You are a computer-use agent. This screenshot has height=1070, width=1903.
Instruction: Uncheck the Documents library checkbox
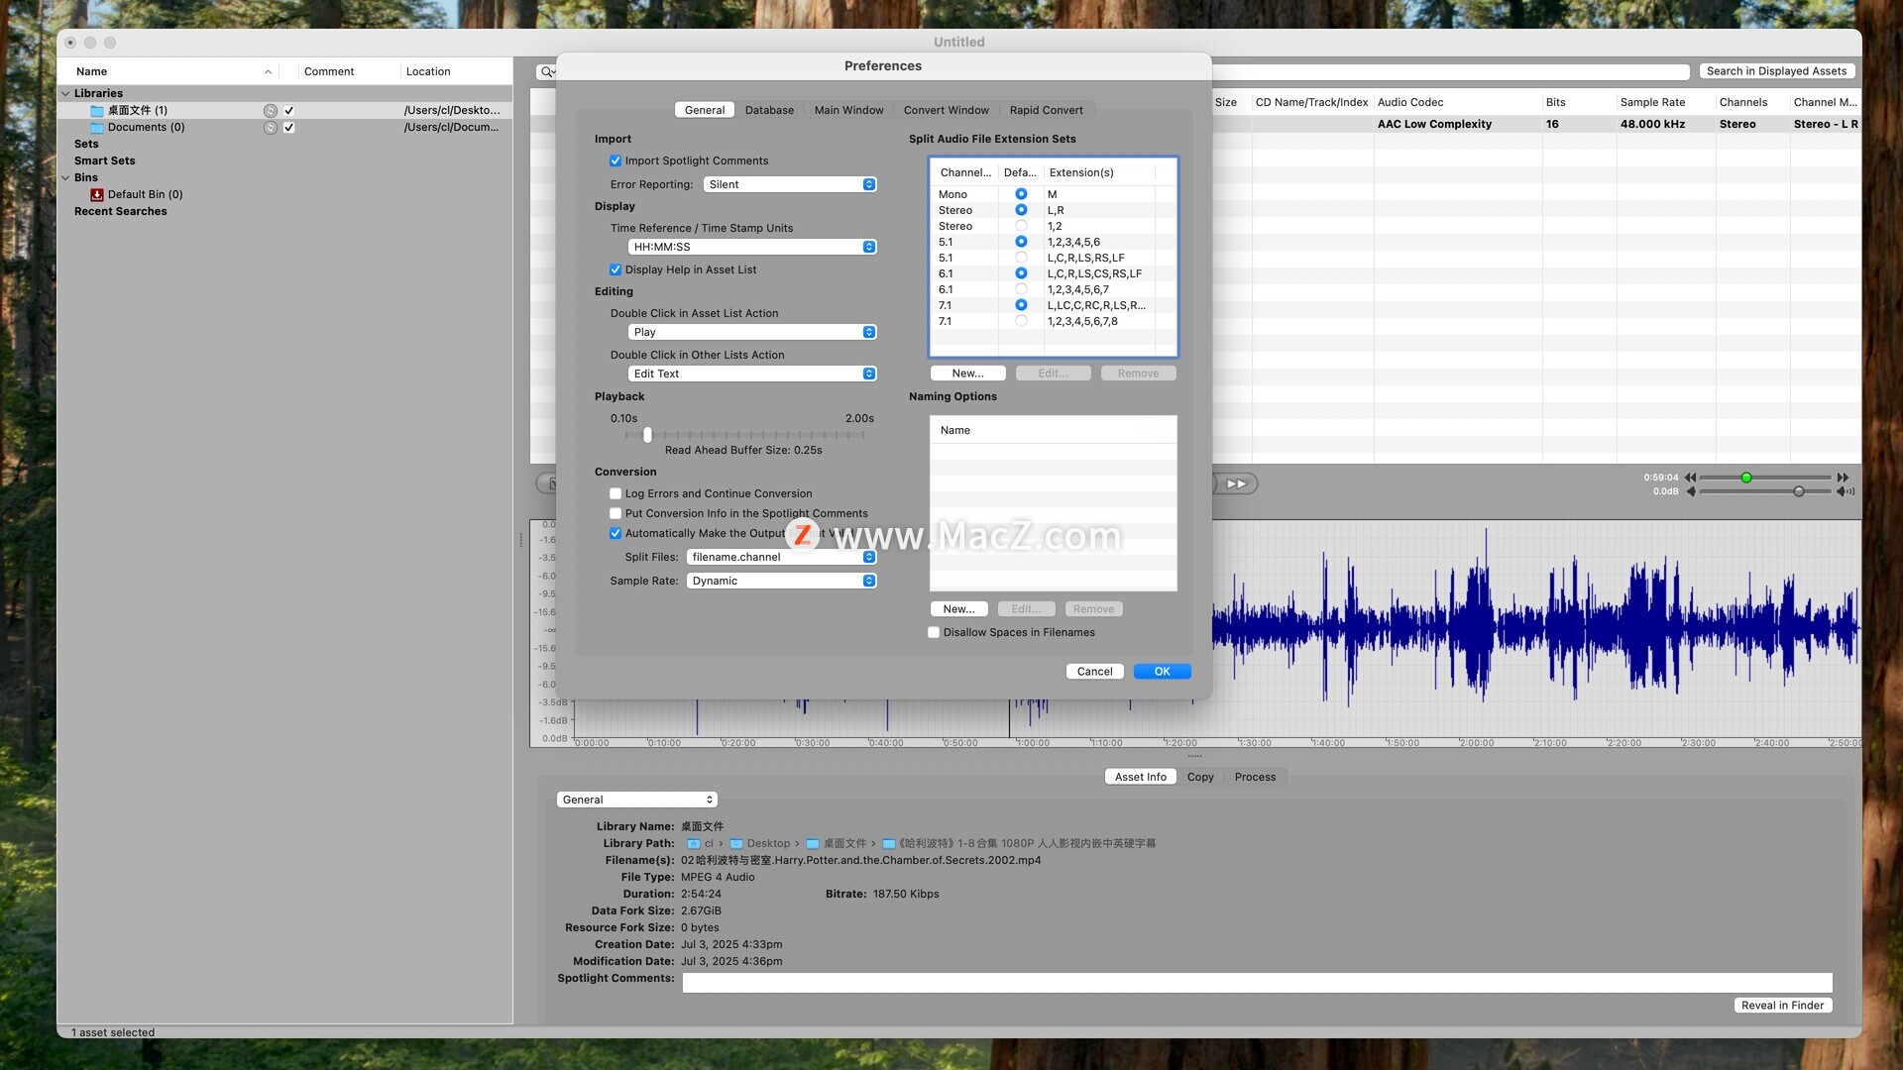[288, 128]
